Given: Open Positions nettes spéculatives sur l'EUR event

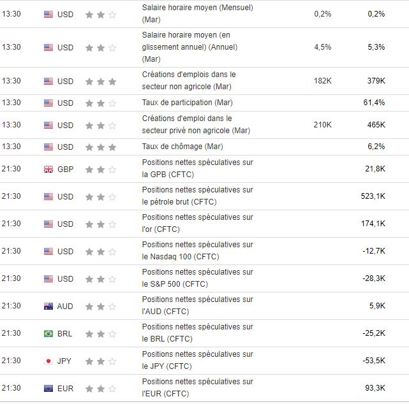Looking at the screenshot, I should pos(197,388).
